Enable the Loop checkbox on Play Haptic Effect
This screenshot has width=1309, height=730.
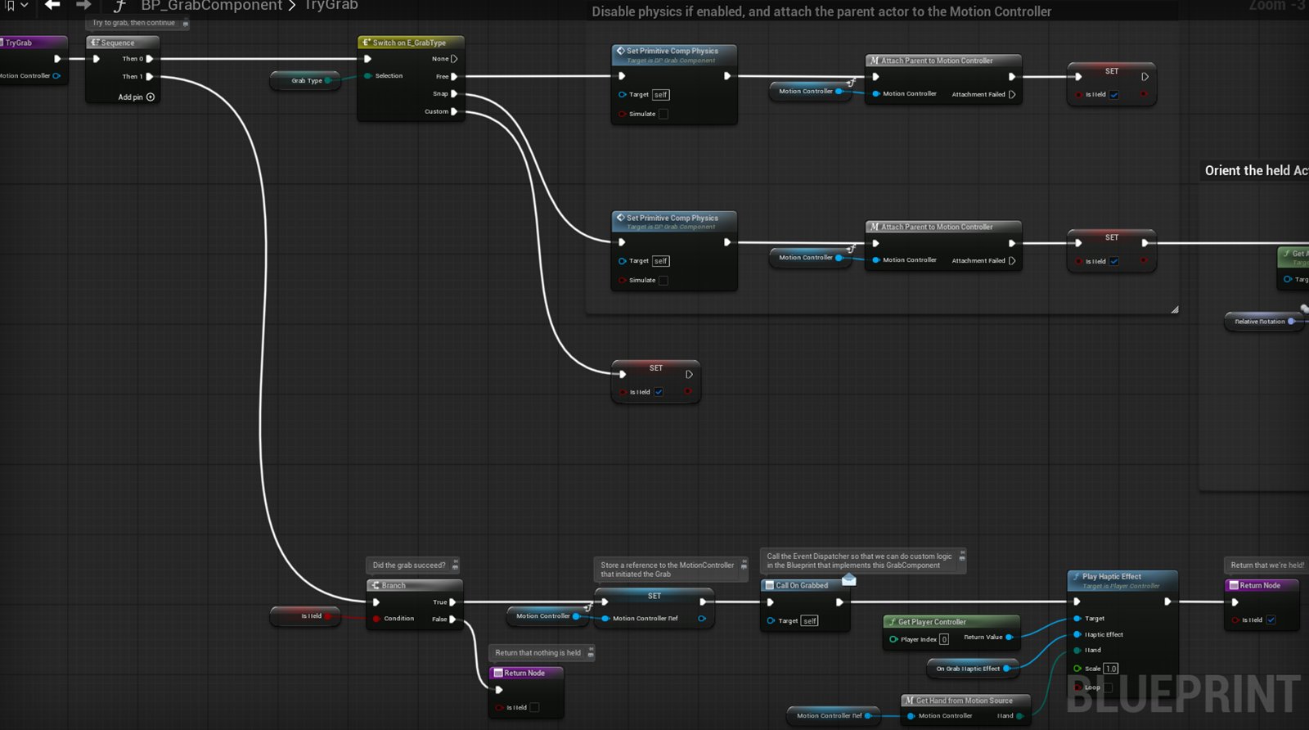point(1109,687)
